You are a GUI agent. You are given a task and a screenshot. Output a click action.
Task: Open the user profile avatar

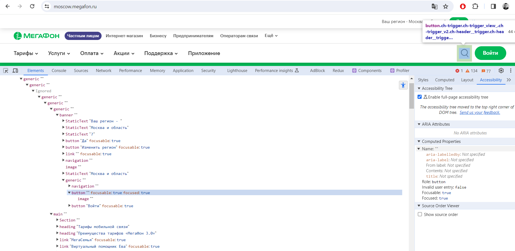click(506, 6)
